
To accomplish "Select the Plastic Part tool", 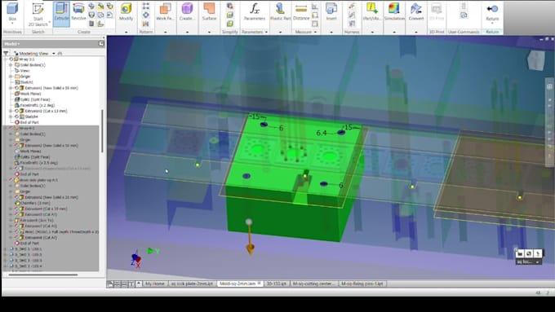I will pos(280,11).
